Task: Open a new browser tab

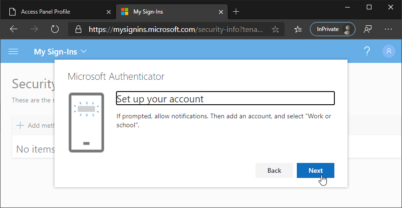Action: pyautogui.click(x=236, y=11)
